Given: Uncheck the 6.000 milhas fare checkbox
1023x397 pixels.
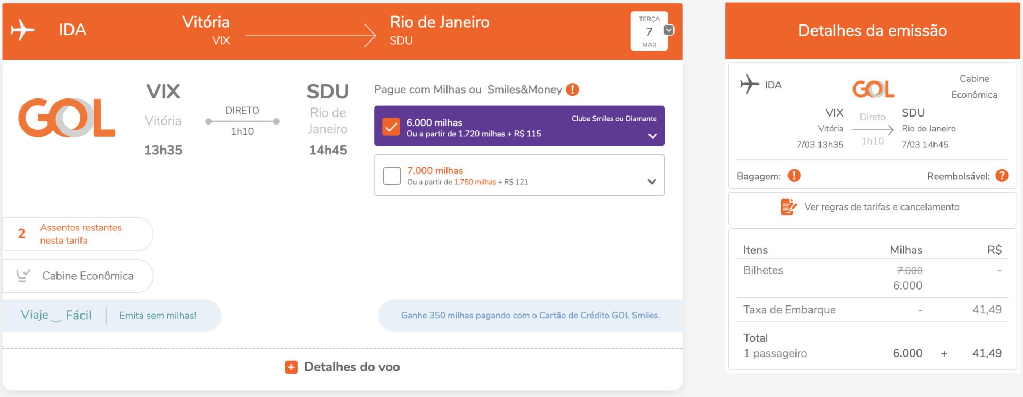Looking at the screenshot, I should point(391,127).
